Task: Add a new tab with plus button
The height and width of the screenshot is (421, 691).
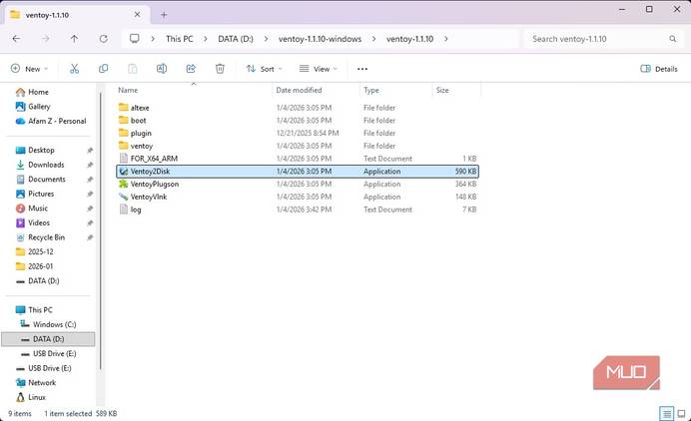Action: pos(164,15)
